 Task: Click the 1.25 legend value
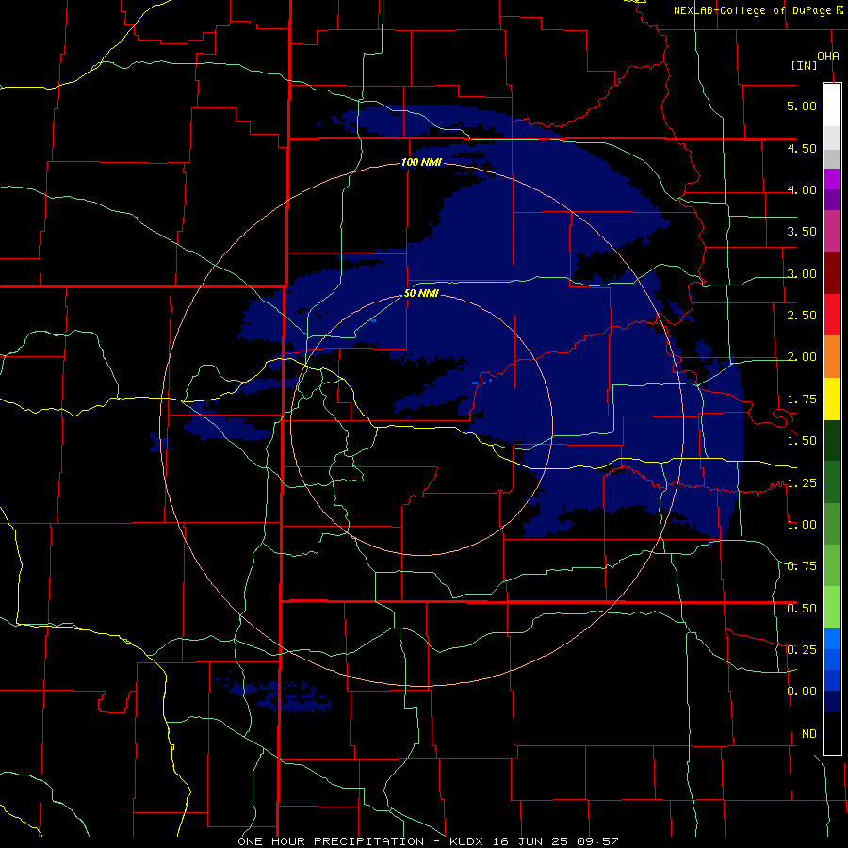[x=802, y=483]
